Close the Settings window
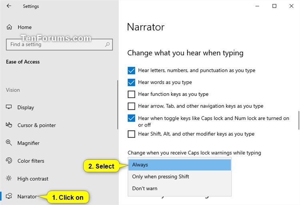The width and height of the screenshot is (300, 205). (291, 6)
